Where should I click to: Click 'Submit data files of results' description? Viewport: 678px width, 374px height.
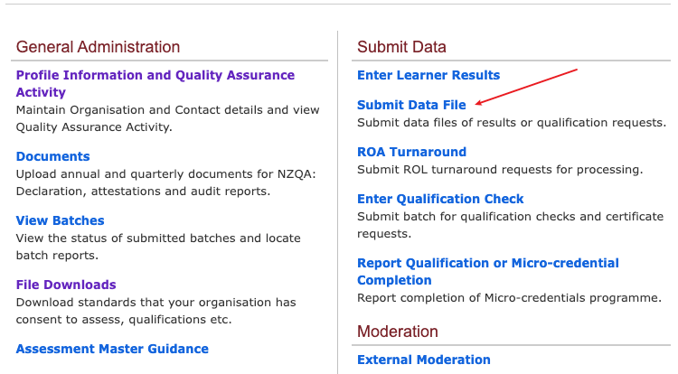click(512, 123)
